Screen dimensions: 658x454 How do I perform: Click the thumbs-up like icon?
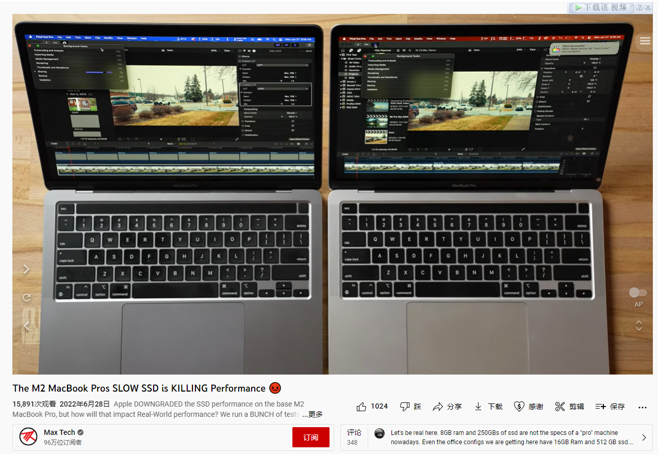[x=361, y=407]
